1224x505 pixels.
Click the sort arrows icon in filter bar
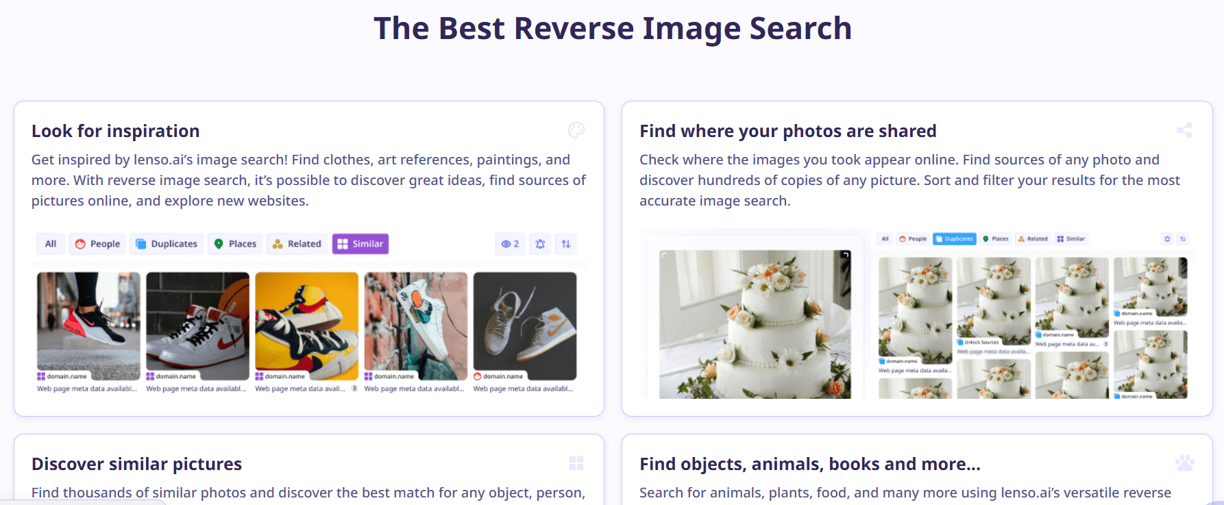pos(566,244)
